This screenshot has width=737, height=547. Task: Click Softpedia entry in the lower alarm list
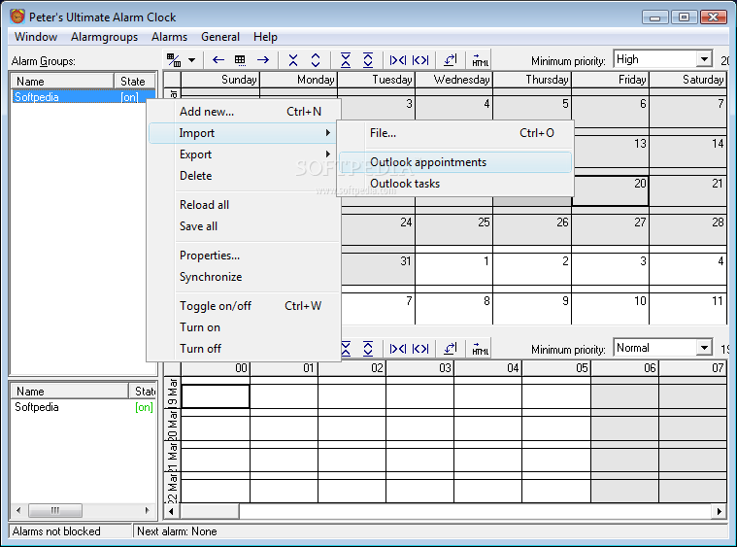[37, 407]
